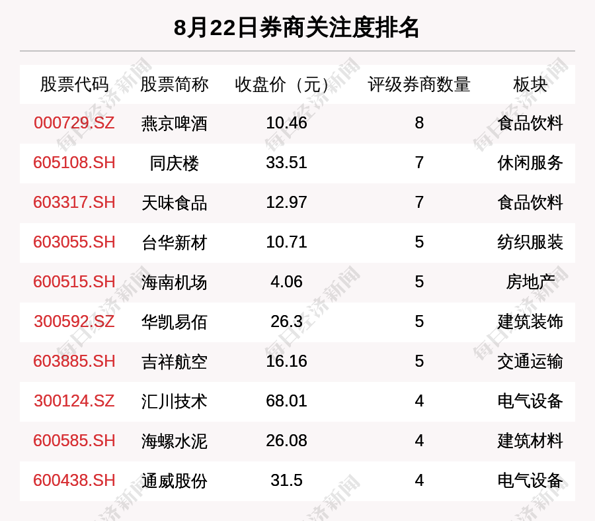Open stock code 600515.SH

pyautogui.click(x=74, y=282)
